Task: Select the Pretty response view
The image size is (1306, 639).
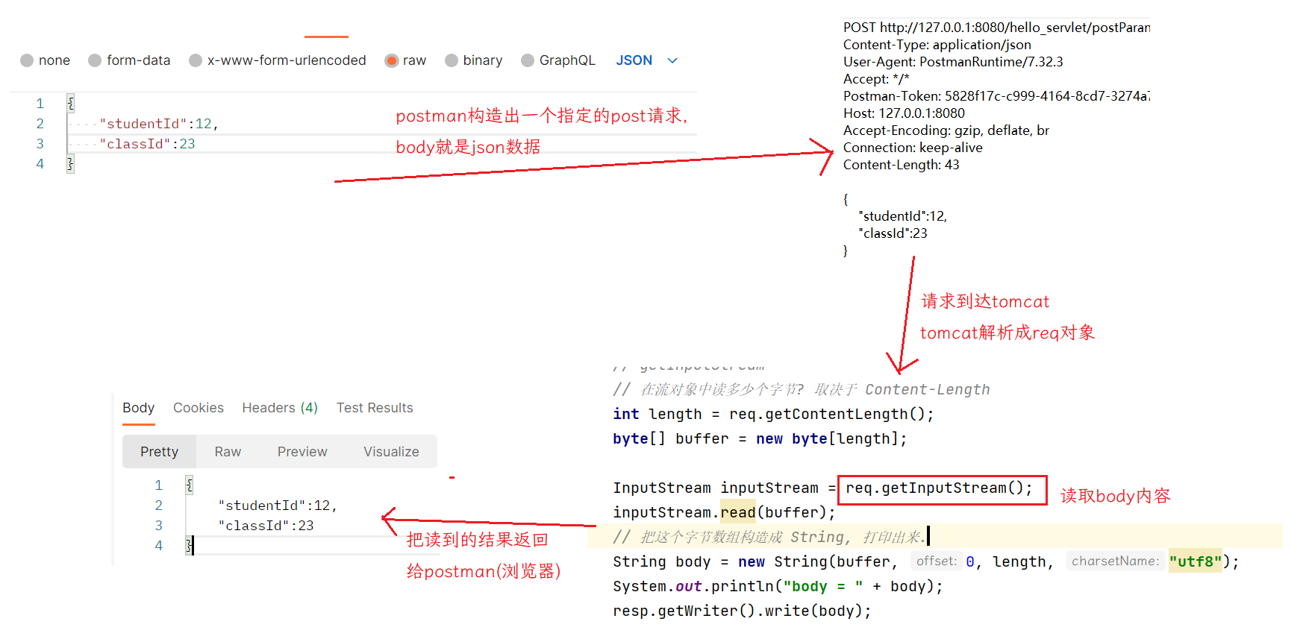Action: pos(159,452)
